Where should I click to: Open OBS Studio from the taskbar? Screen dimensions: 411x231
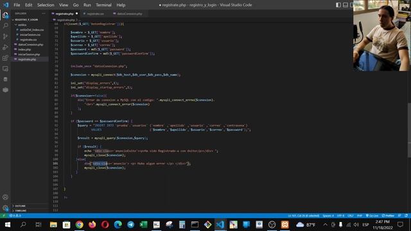click(x=272, y=225)
